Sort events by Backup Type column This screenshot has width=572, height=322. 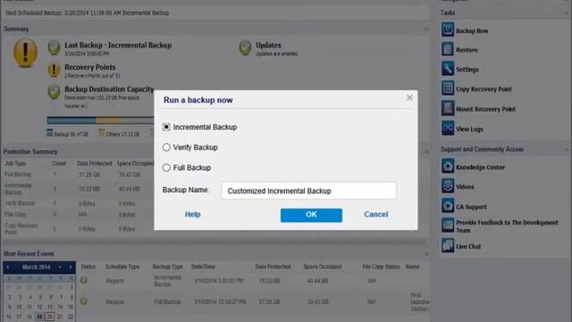click(167, 267)
